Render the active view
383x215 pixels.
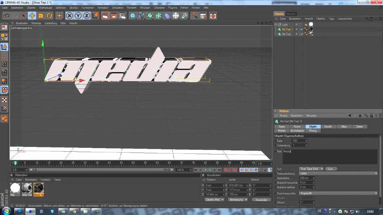pos(105,16)
